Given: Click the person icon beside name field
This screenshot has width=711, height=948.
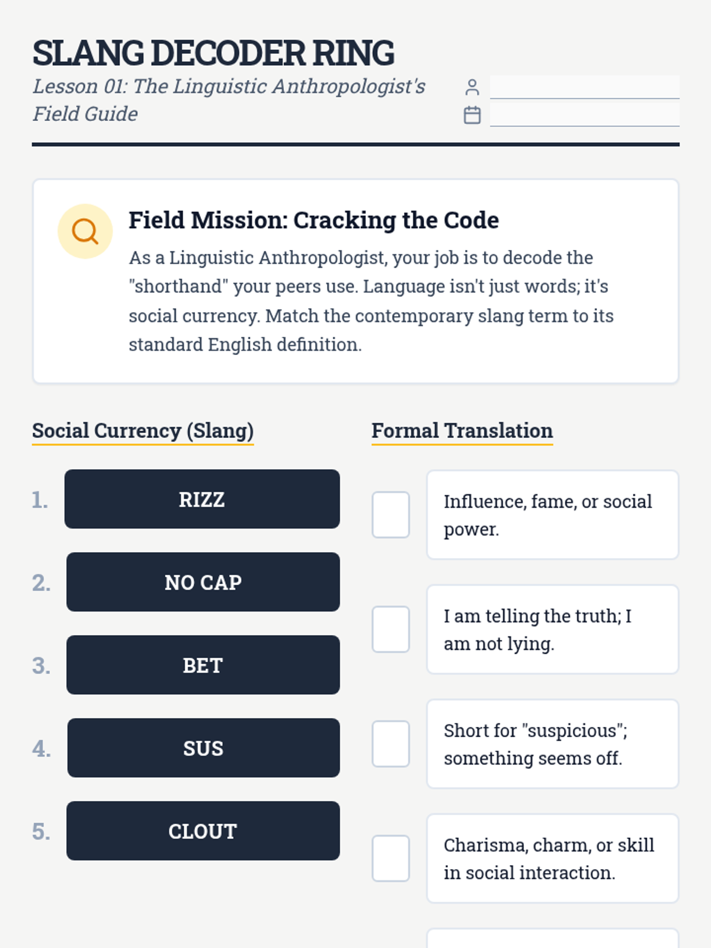Looking at the screenshot, I should [472, 88].
